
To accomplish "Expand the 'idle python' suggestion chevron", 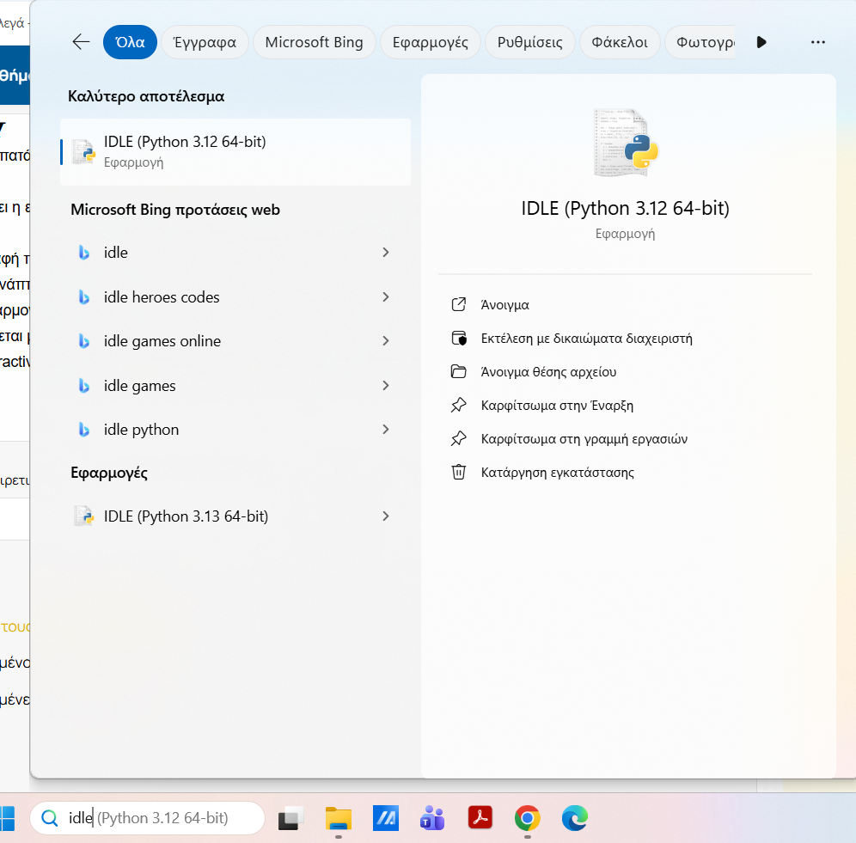I will click(385, 430).
